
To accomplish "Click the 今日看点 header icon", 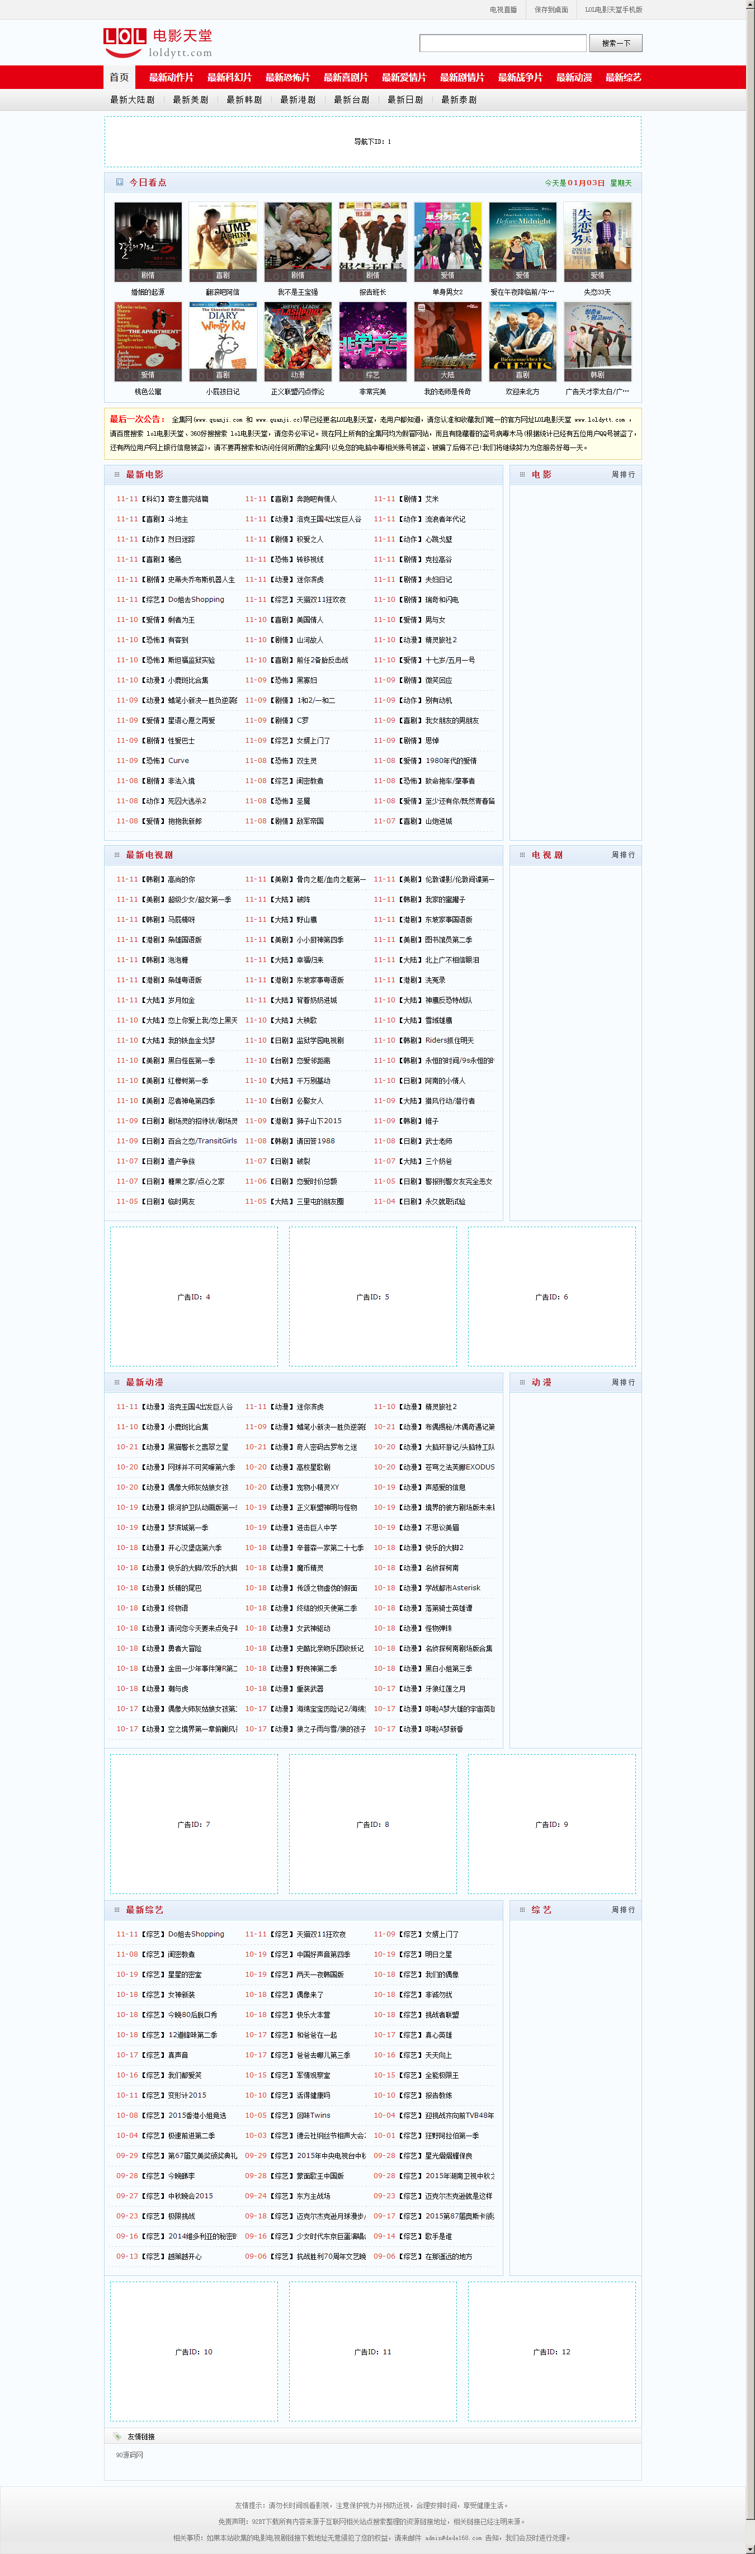I will pos(120,182).
